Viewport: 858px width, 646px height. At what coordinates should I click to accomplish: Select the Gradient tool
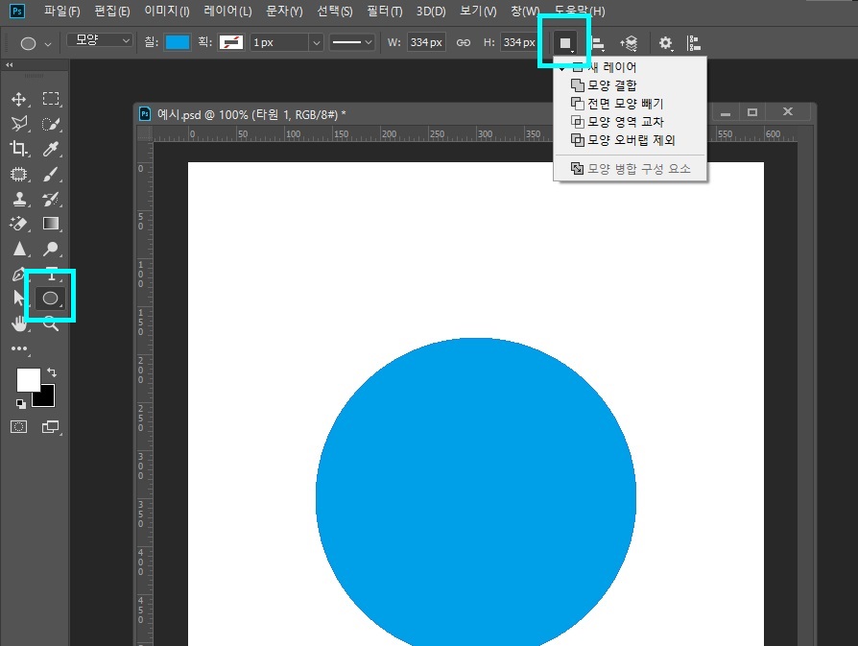click(50, 224)
